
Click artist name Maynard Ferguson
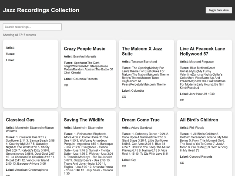201,62
